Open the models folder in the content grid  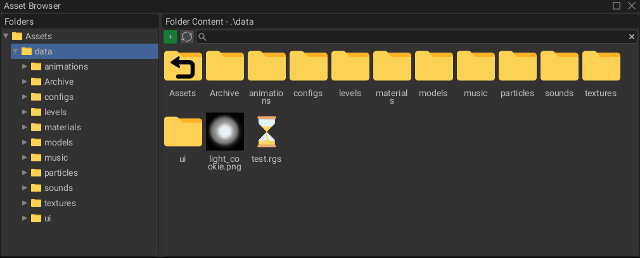tap(433, 66)
